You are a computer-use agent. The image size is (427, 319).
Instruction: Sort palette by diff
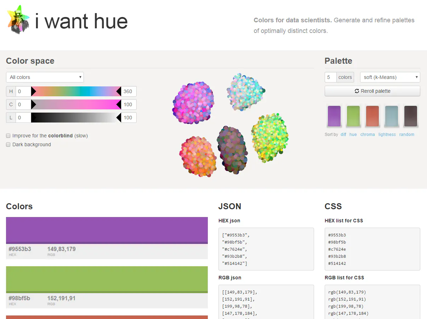[x=343, y=135]
